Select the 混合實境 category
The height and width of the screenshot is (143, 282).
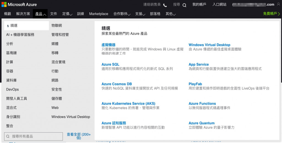click(58, 62)
